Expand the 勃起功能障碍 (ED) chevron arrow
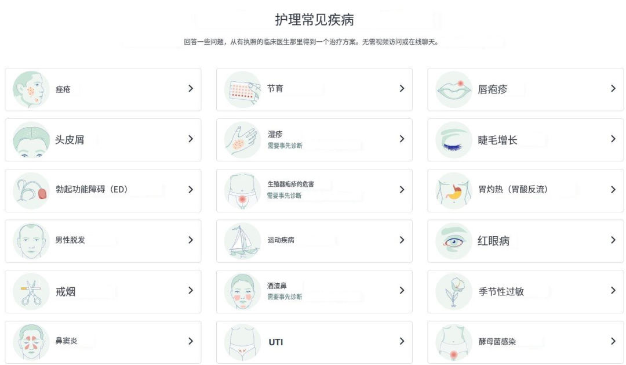 coord(191,190)
